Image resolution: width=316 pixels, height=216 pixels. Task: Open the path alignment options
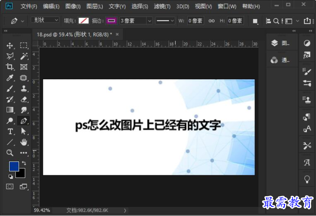268,21
